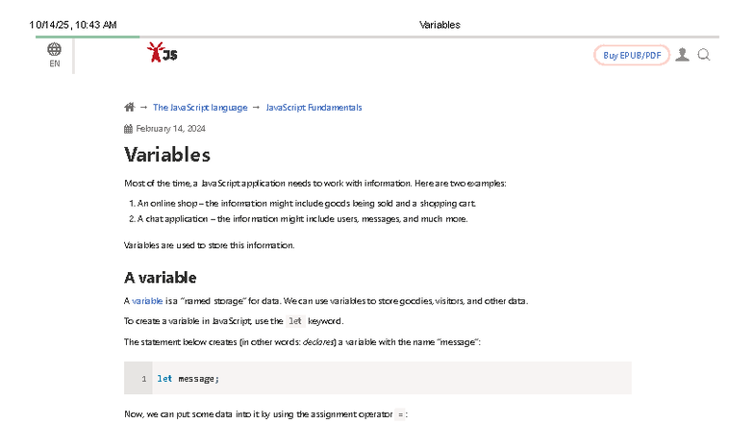
Task: Click the "A variable" section heading
Action: click(x=161, y=278)
